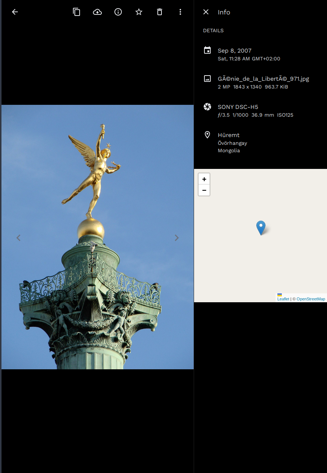Click the Övörhangay region text
The height and width of the screenshot is (473, 327).
pos(232,143)
